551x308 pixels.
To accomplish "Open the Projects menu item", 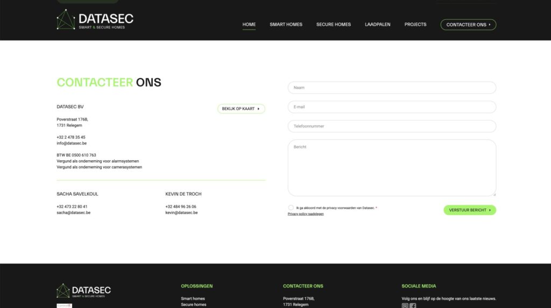I will [415, 25].
